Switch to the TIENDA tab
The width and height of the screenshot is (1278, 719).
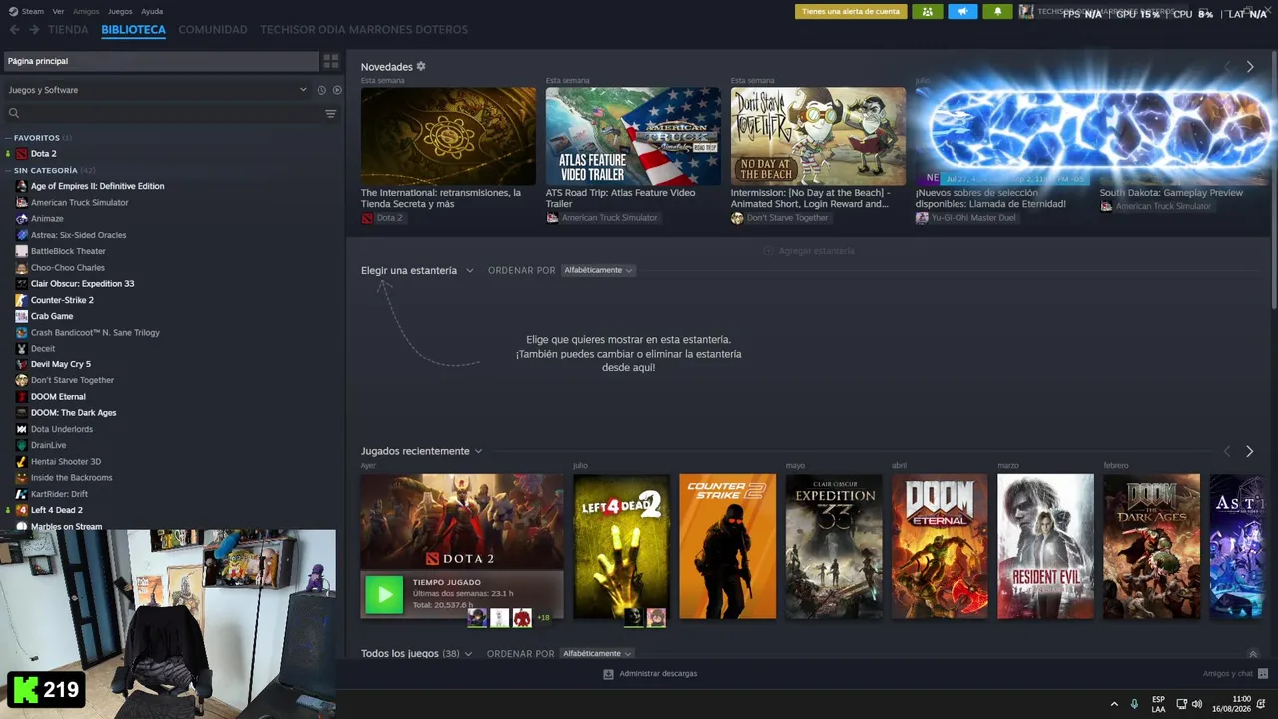click(68, 30)
